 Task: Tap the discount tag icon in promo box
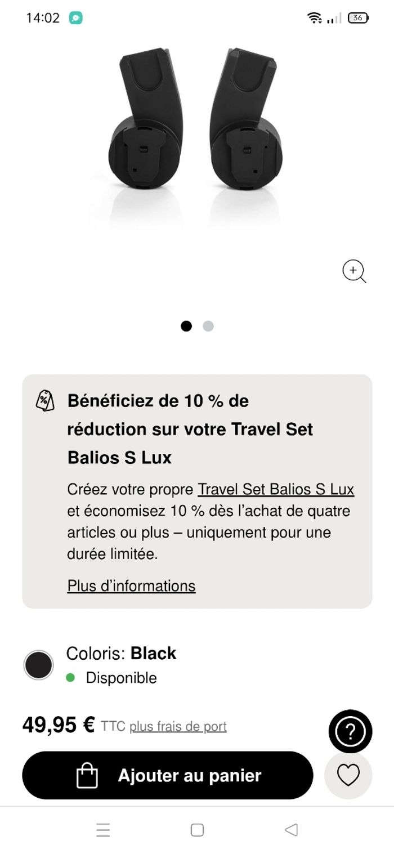[x=45, y=401]
